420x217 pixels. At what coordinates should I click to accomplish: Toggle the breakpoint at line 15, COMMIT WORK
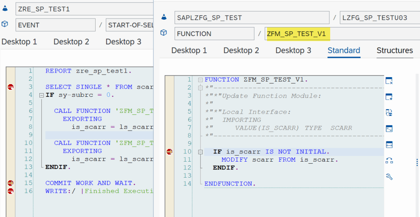[x=10, y=183]
